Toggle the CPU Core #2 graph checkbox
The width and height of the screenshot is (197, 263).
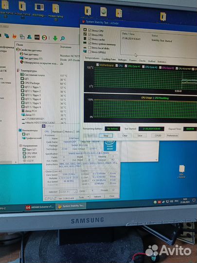click(x=143, y=67)
